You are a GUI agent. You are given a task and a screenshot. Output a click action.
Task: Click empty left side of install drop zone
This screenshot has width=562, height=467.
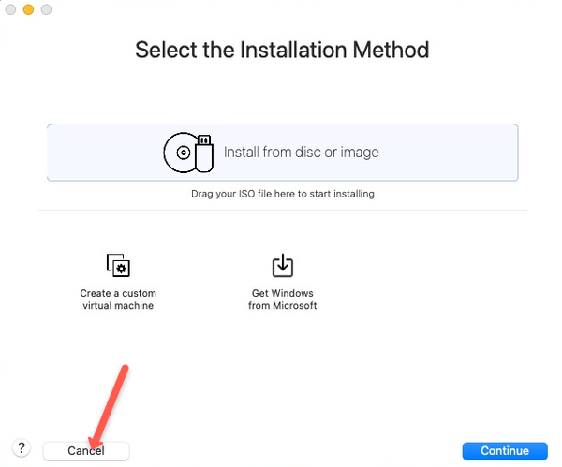pyautogui.click(x=104, y=153)
